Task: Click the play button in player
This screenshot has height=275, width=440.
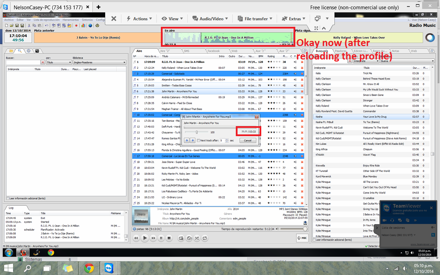Action: tap(145, 238)
